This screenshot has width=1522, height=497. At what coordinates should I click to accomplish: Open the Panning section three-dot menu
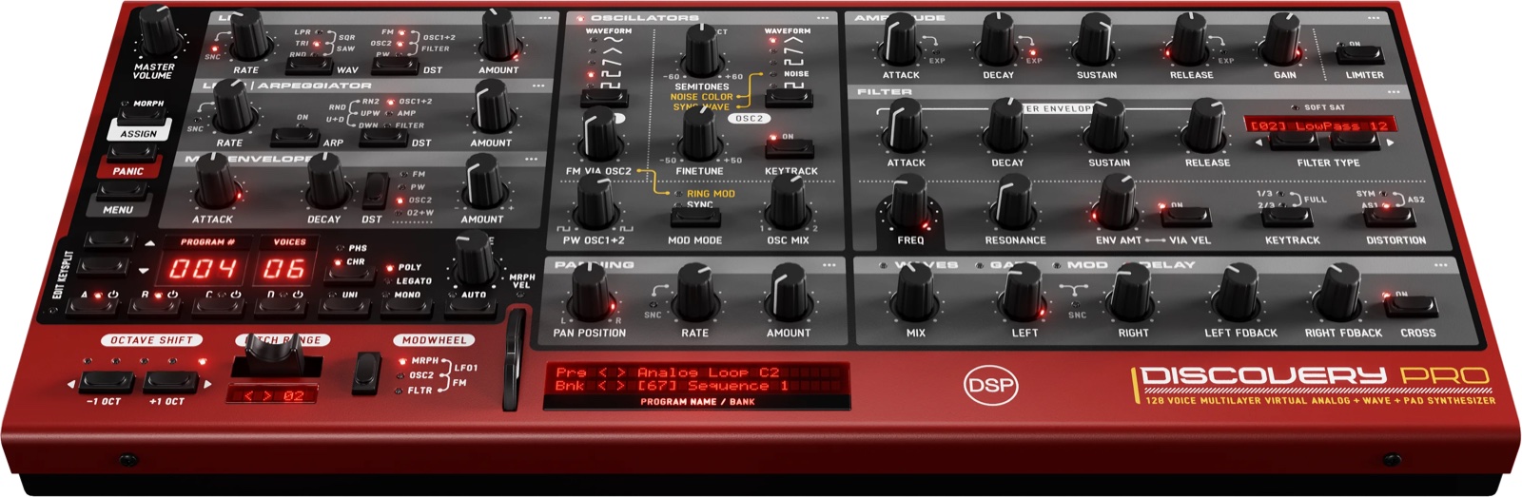[x=829, y=265]
